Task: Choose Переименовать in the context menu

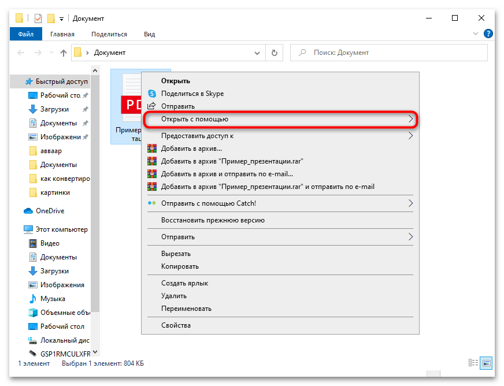Action: tap(280, 309)
